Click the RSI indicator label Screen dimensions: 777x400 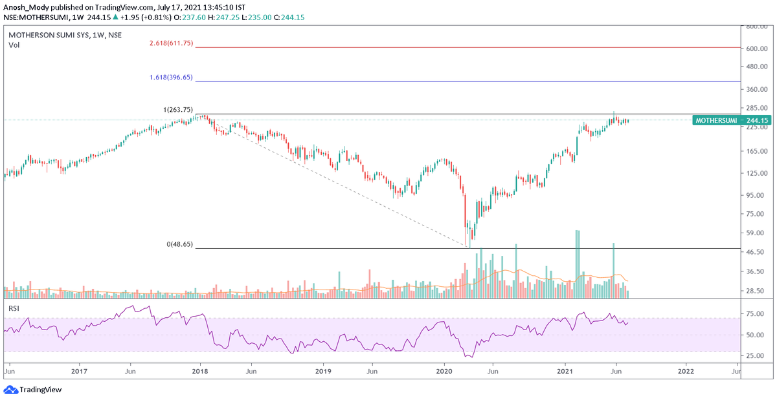pyautogui.click(x=14, y=309)
